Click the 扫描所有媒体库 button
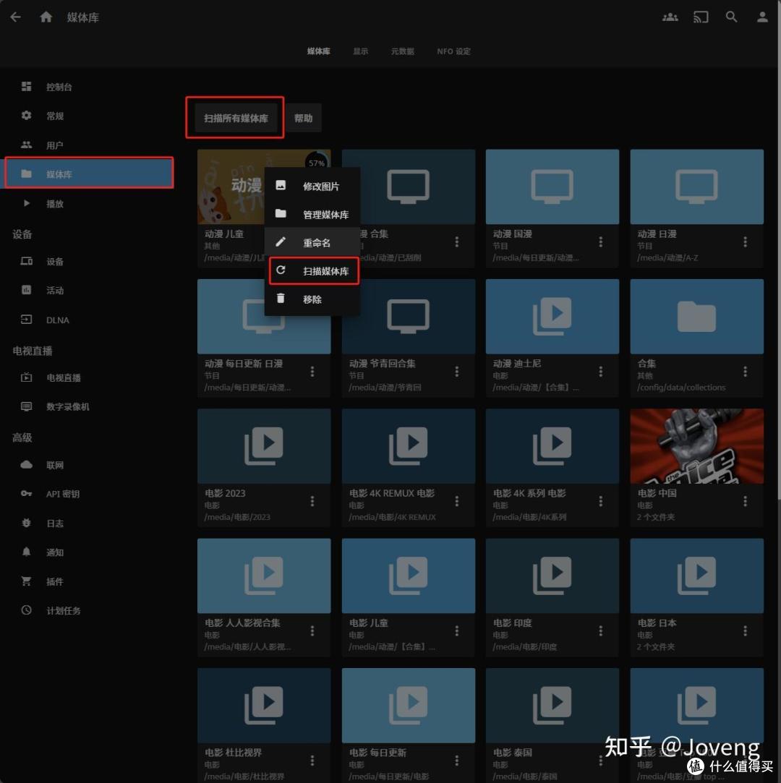 point(235,118)
